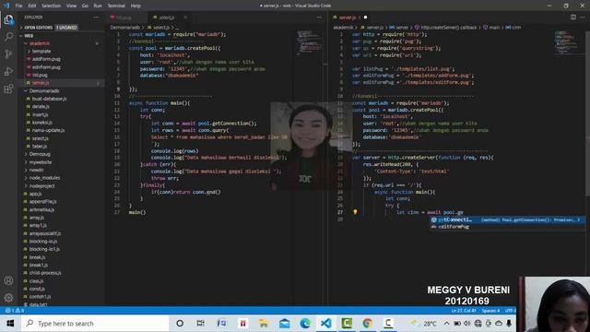Image resolution: width=590 pixels, height=332 pixels.
Task: Click the Cortana circle icon on taskbar
Action: point(180,324)
